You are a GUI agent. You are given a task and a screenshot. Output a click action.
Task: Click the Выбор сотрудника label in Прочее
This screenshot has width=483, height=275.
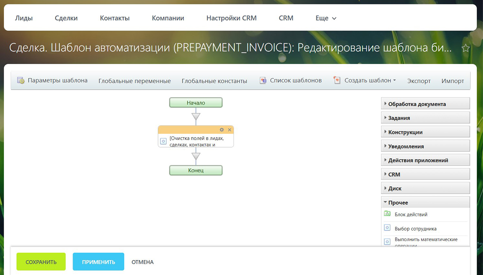coord(415,229)
